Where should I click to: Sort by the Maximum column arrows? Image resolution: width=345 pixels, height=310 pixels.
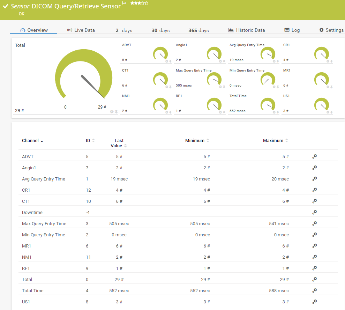click(286, 141)
